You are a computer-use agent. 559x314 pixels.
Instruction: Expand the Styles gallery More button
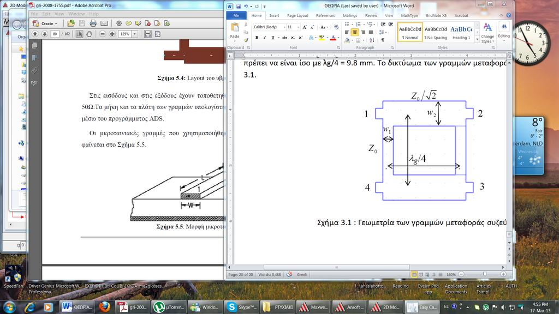coord(477,40)
